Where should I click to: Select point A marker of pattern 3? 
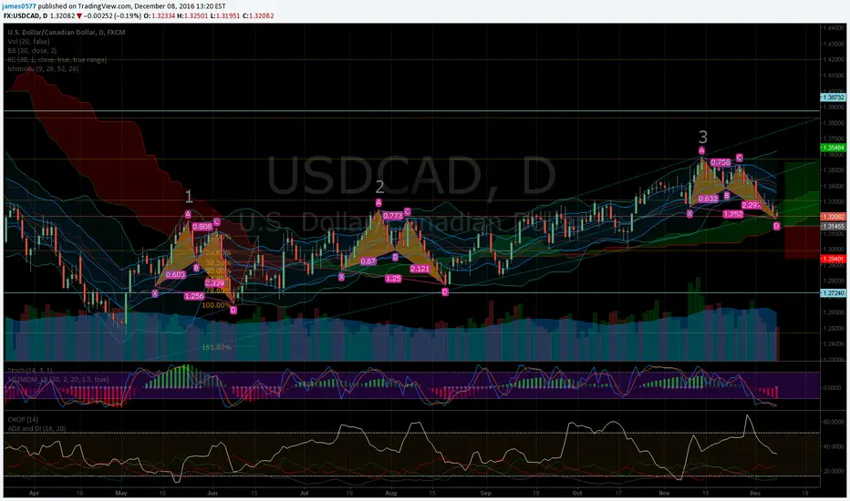pyautogui.click(x=701, y=150)
